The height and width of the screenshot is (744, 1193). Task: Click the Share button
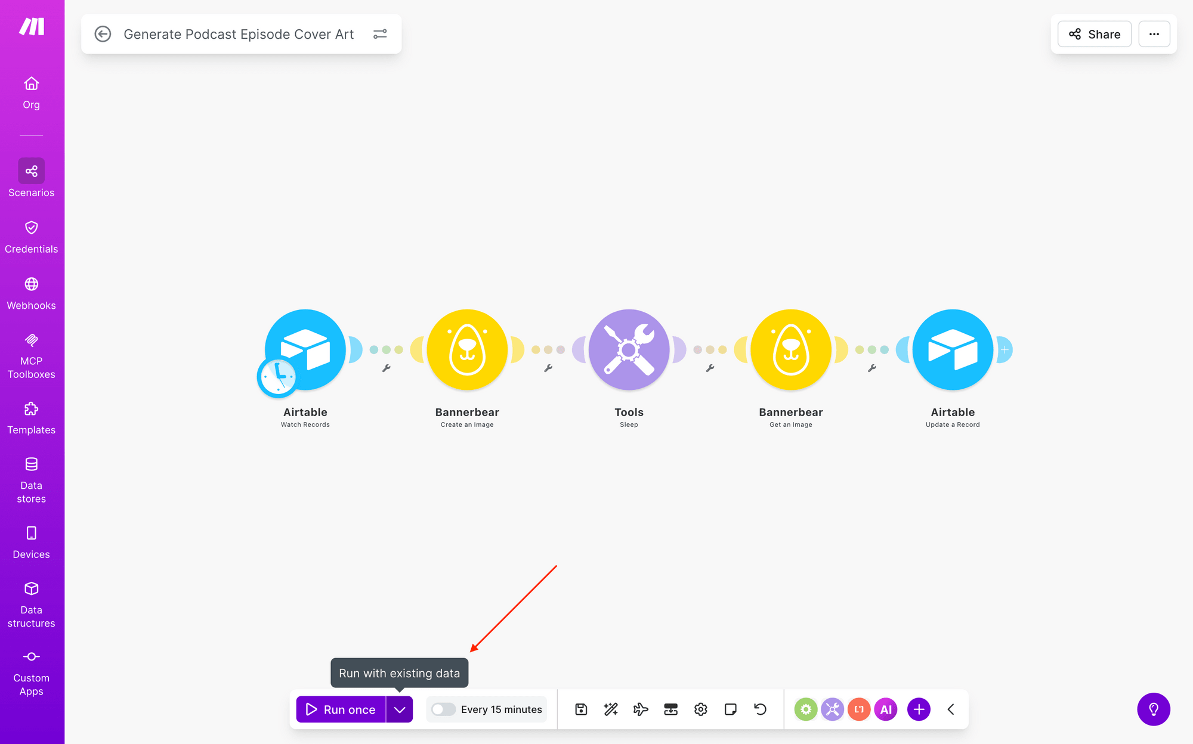click(1095, 34)
